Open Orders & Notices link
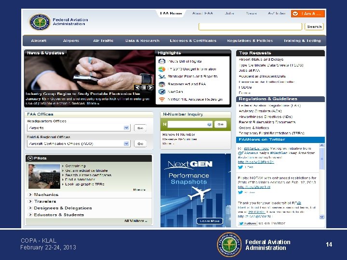Image resolution: width=347 pixels, height=260 pixels. coord(254,128)
